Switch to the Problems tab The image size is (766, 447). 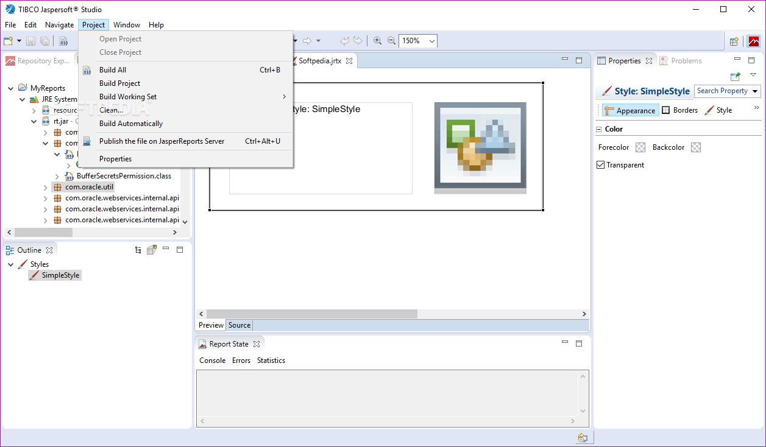click(680, 61)
